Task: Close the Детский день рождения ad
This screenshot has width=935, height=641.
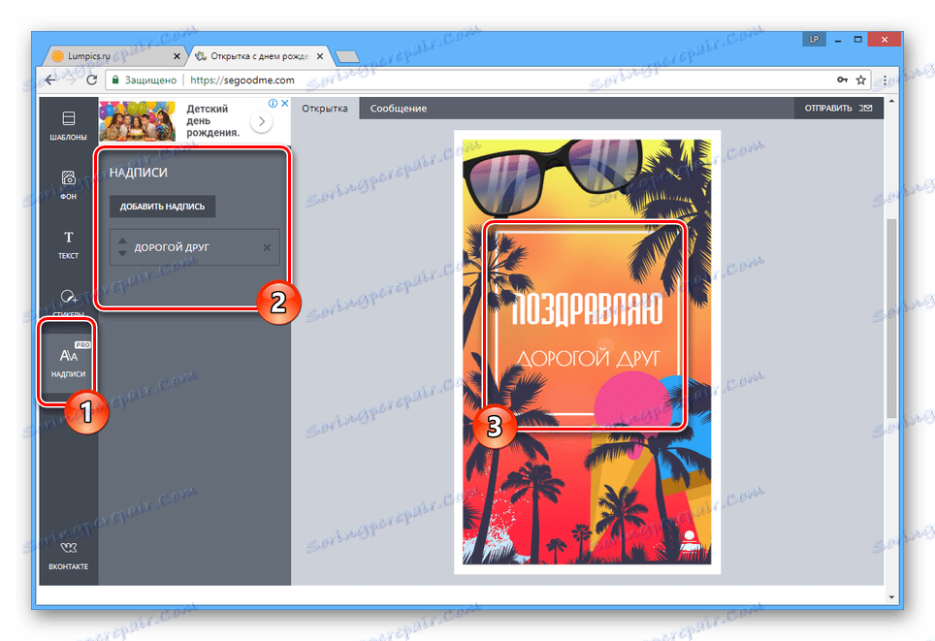Action: 285,103
